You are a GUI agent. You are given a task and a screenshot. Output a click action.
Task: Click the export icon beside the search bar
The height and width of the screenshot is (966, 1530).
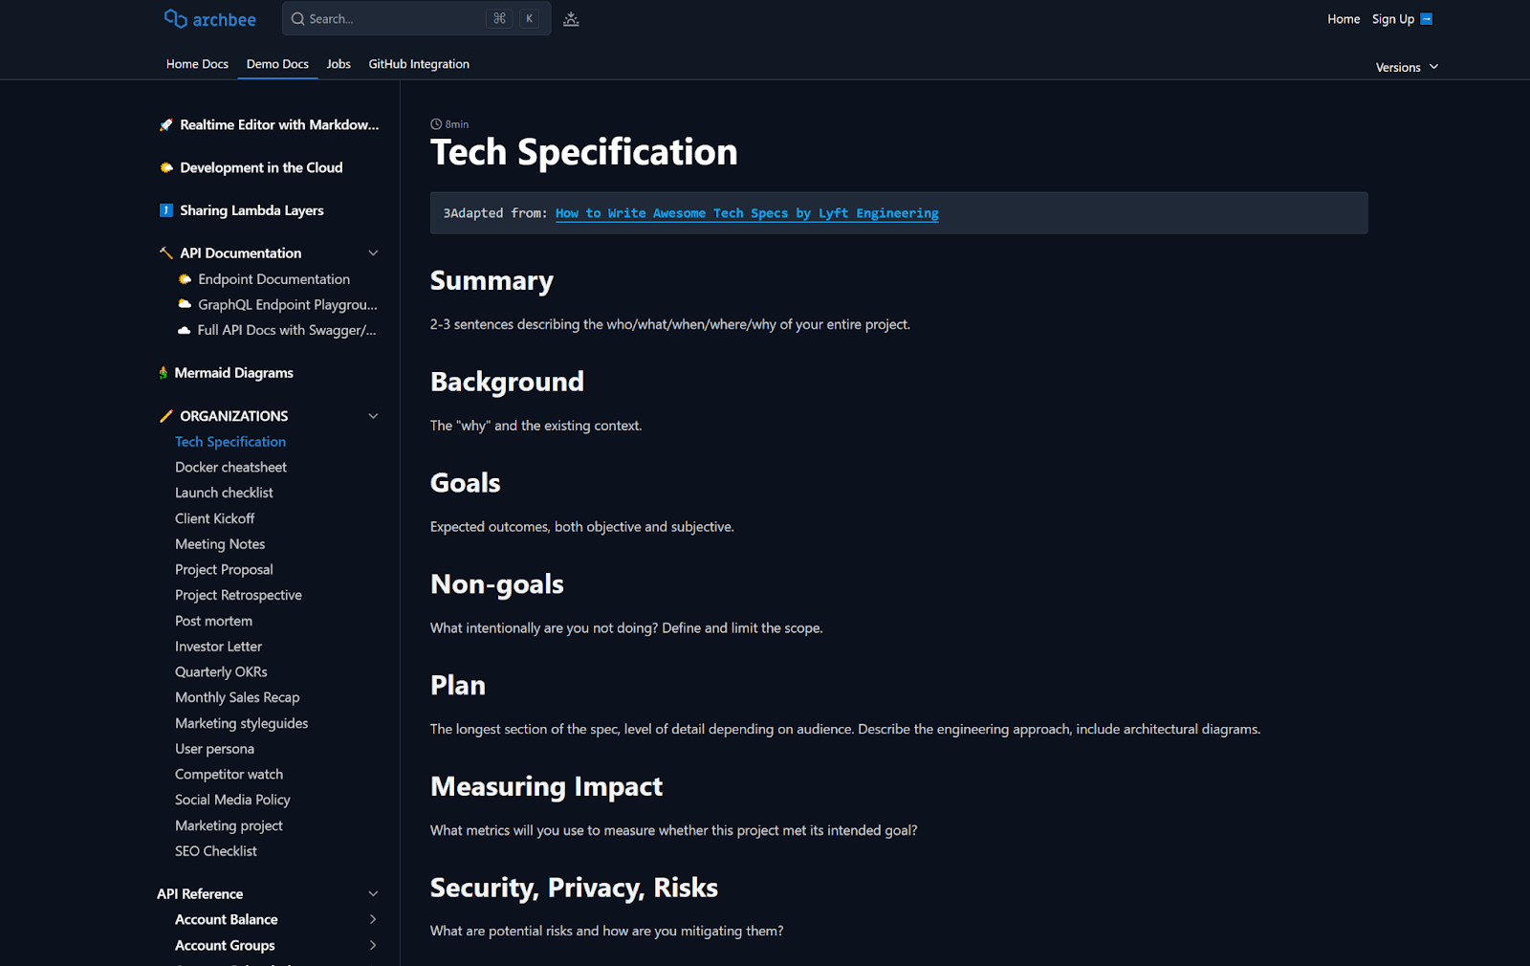(571, 18)
